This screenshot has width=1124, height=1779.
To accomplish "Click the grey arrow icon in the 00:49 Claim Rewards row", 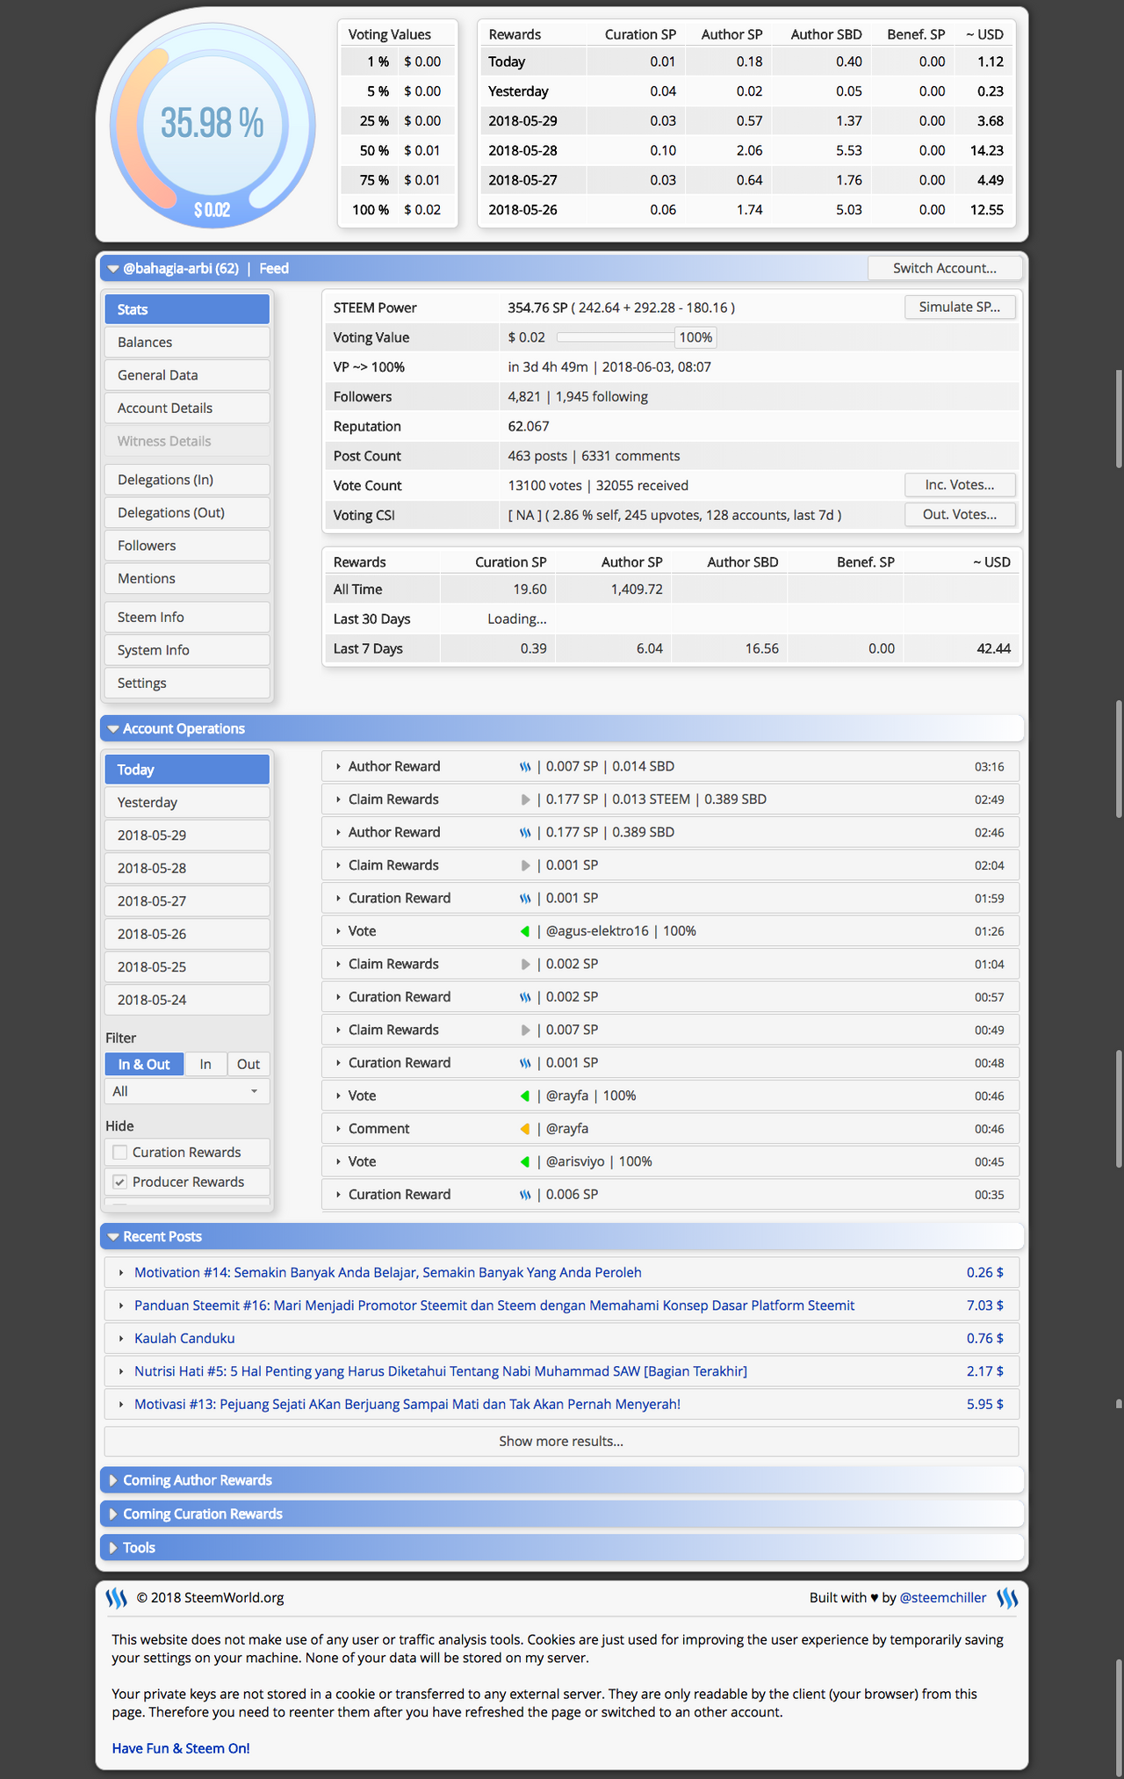I will [525, 1030].
